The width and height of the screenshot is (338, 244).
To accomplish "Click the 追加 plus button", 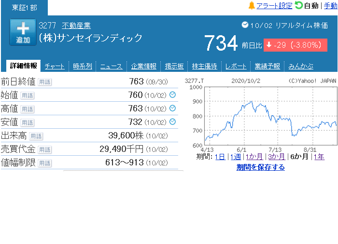I will (x=23, y=32).
